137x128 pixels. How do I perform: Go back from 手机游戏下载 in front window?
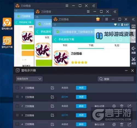click(55, 40)
